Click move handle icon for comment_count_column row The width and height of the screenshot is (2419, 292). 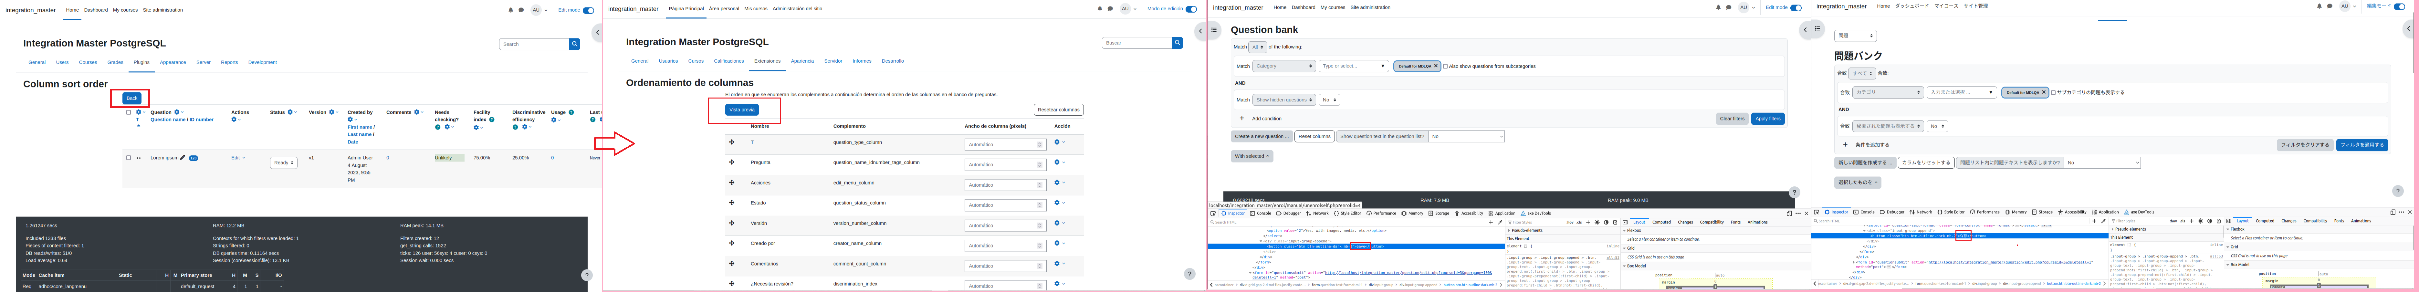[x=731, y=264]
